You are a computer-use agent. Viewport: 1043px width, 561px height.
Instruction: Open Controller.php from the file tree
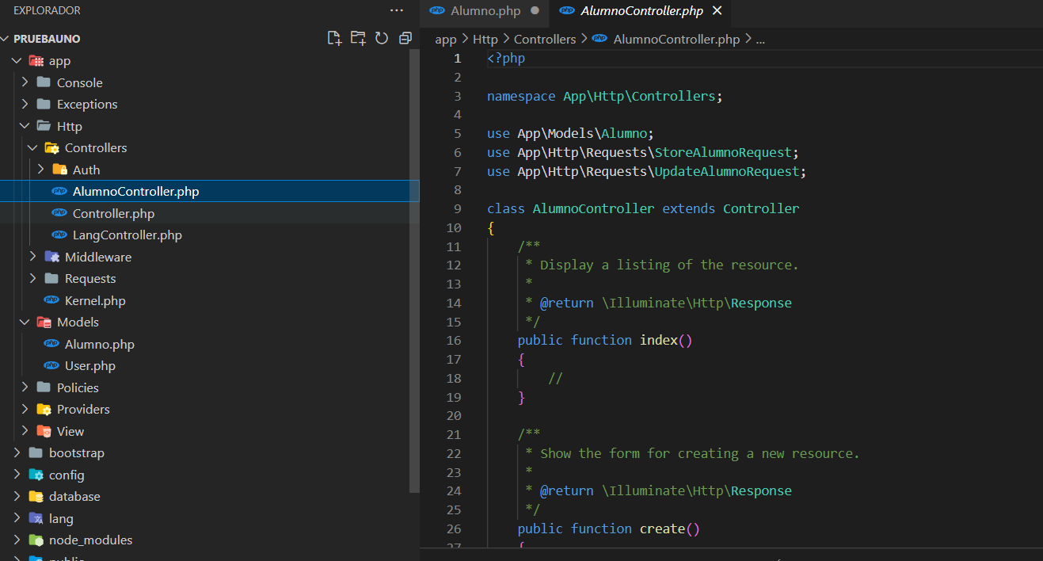coord(113,214)
